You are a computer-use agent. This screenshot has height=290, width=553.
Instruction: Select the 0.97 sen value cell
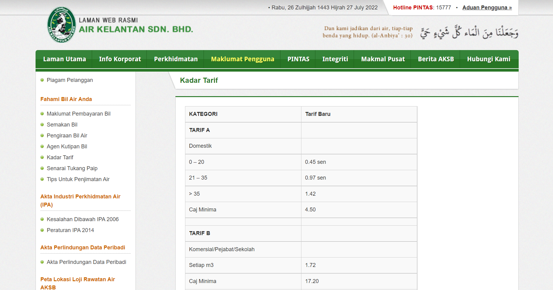point(359,178)
